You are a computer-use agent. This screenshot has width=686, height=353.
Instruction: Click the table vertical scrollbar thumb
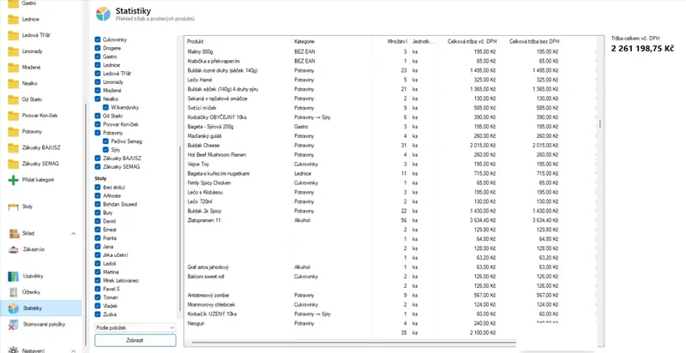coord(600,123)
